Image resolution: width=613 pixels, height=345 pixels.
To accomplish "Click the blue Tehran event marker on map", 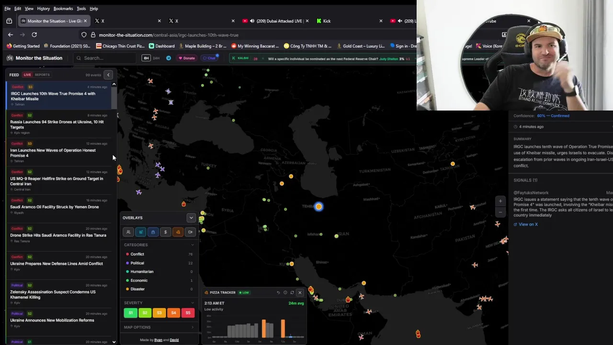I will click(319, 207).
